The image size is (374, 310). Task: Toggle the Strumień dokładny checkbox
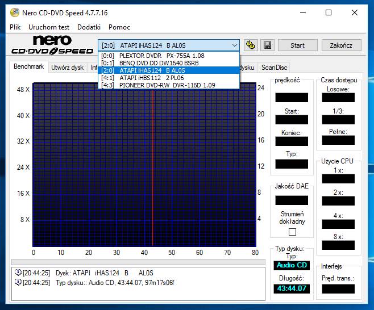coord(292,232)
